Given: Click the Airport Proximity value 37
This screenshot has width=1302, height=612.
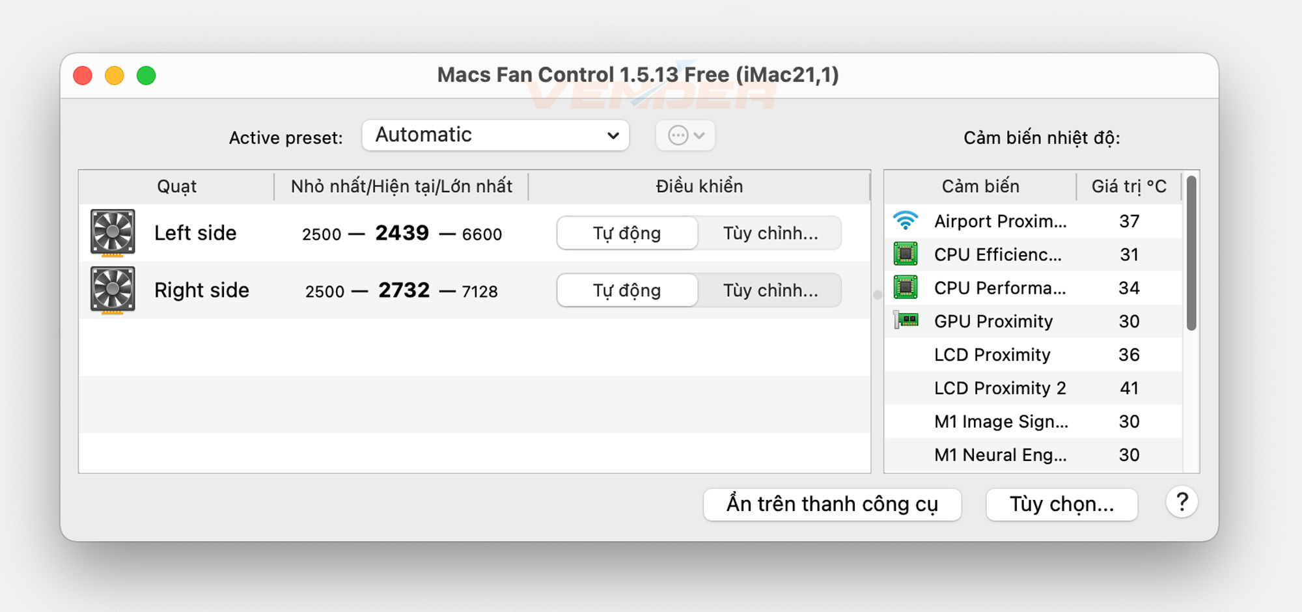Looking at the screenshot, I should (1129, 221).
